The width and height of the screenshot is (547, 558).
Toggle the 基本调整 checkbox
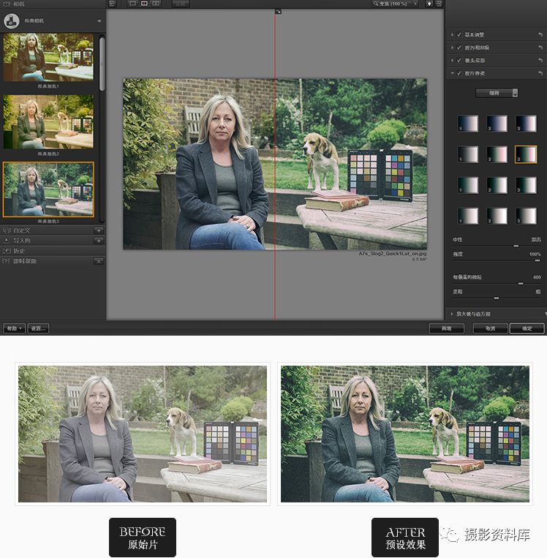(459, 34)
